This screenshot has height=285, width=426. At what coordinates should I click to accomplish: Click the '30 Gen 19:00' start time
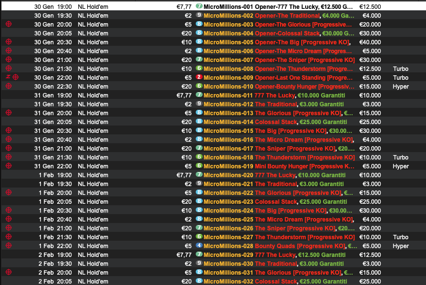53,6
